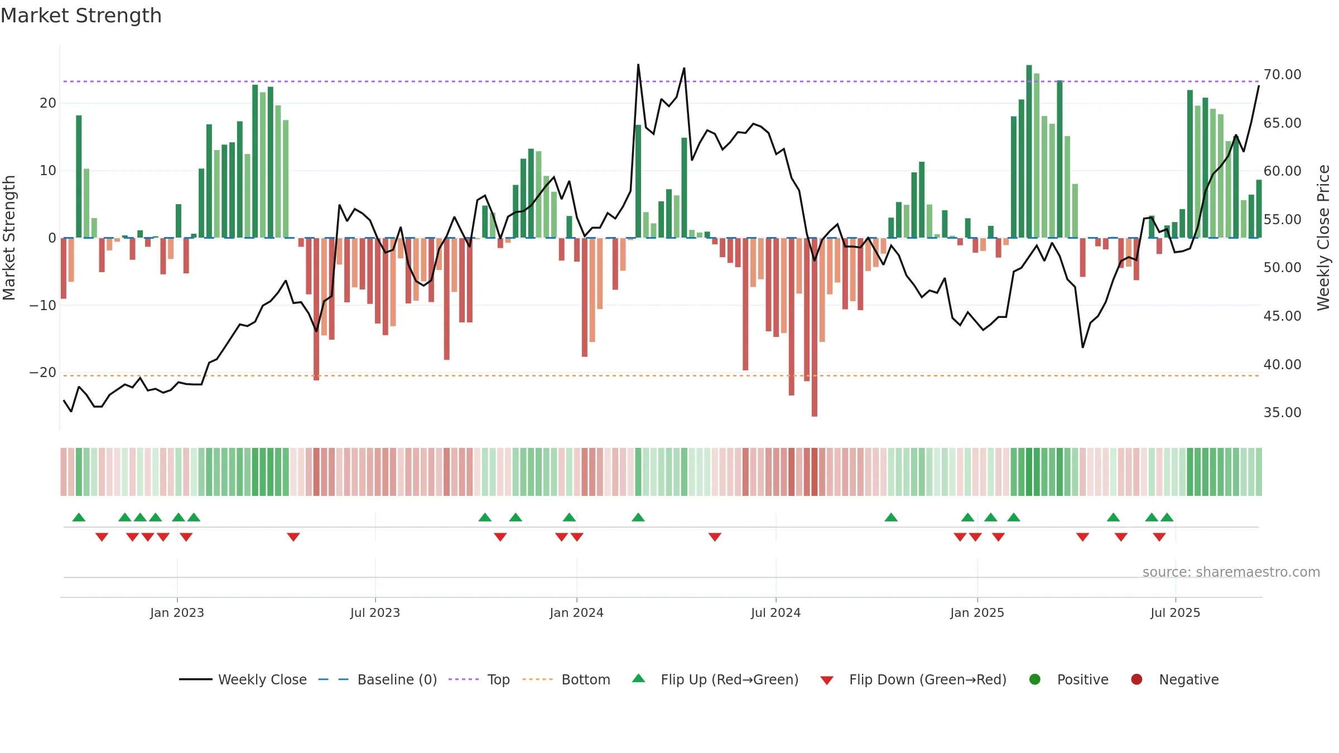Screen dimensions: 1339x753
Task: Click the 55.00 price axis tick
Action: (1282, 219)
